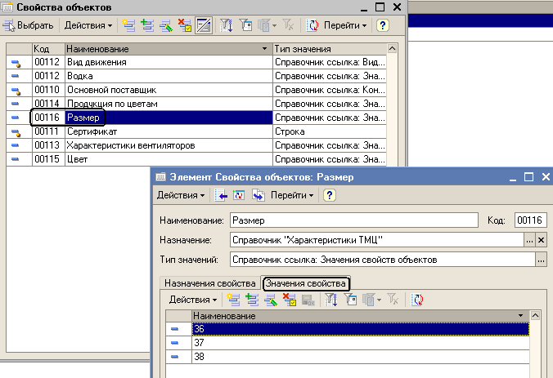The image size is (553, 378).
Task: Click the add new item icon in values toolbar
Action: coord(232,300)
